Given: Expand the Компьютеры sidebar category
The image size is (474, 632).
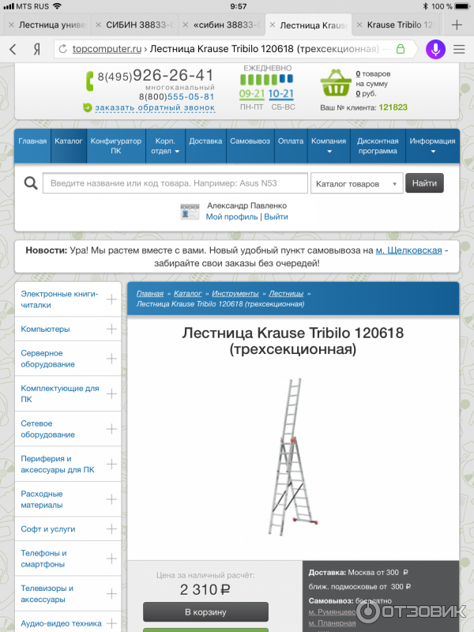Looking at the screenshot, I should coord(111,329).
